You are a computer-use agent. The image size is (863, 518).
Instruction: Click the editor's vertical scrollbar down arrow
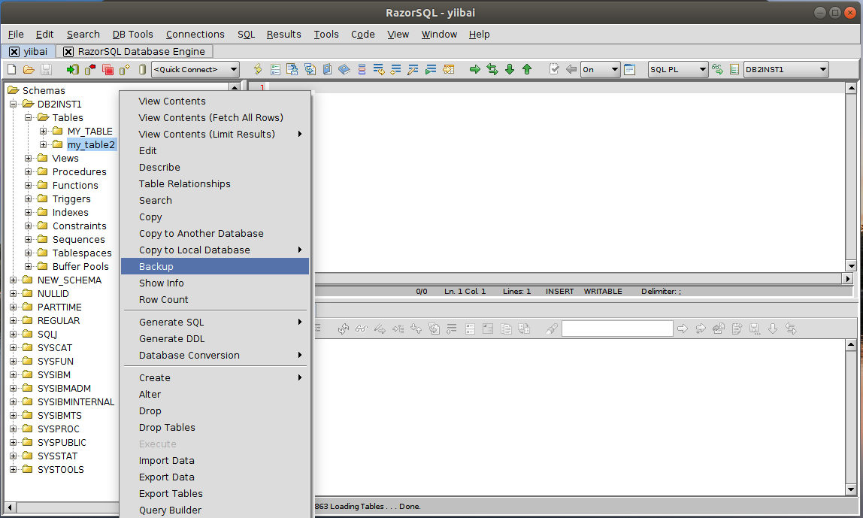tap(851, 265)
